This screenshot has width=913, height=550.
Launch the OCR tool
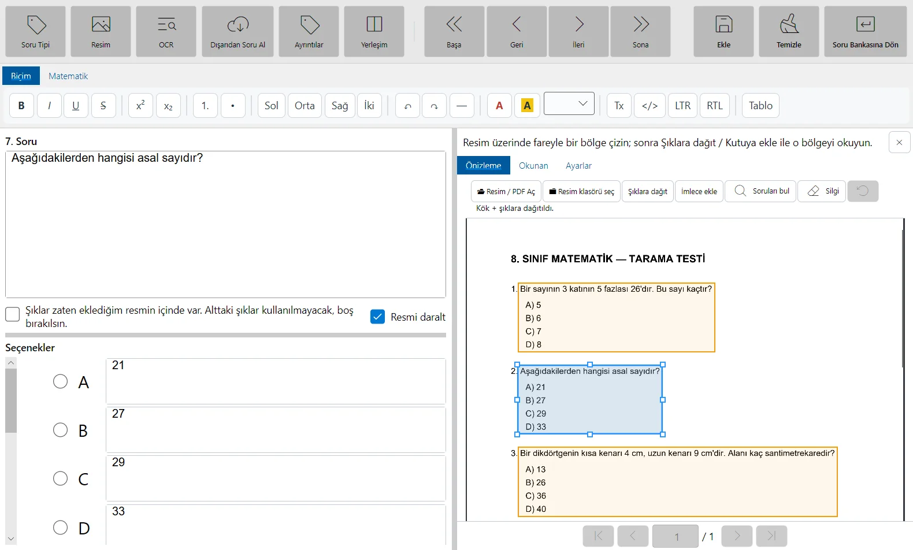166,32
